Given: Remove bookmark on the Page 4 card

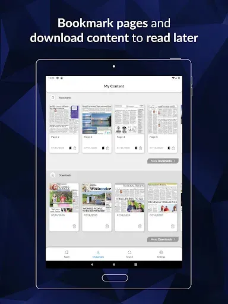Looking at the screenshot, I should pos(136,148).
